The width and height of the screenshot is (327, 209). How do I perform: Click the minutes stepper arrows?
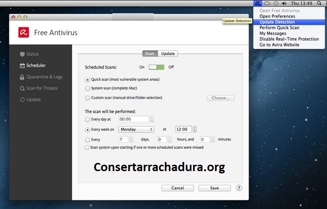(212, 139)
